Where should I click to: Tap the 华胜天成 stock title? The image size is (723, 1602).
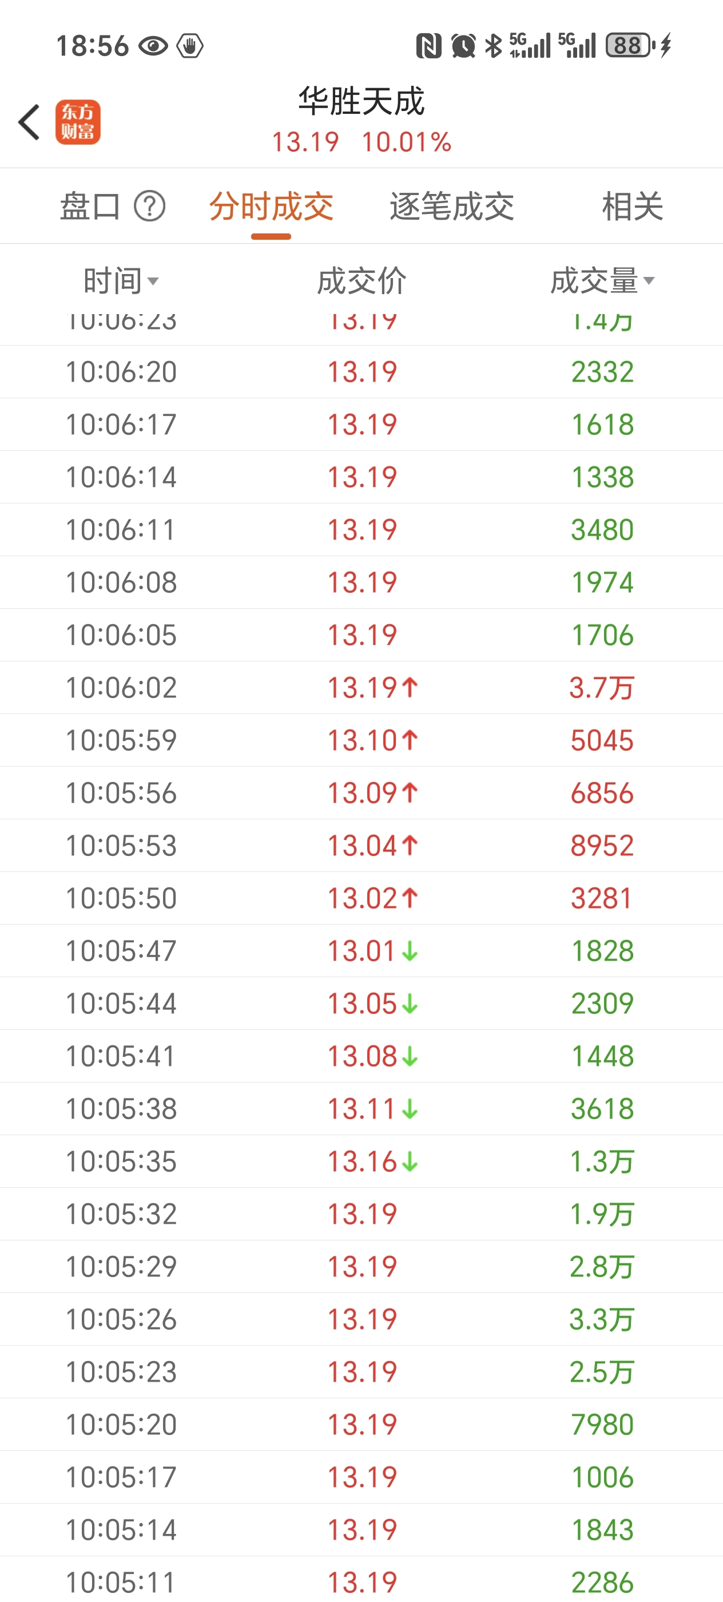coord(361,101)
